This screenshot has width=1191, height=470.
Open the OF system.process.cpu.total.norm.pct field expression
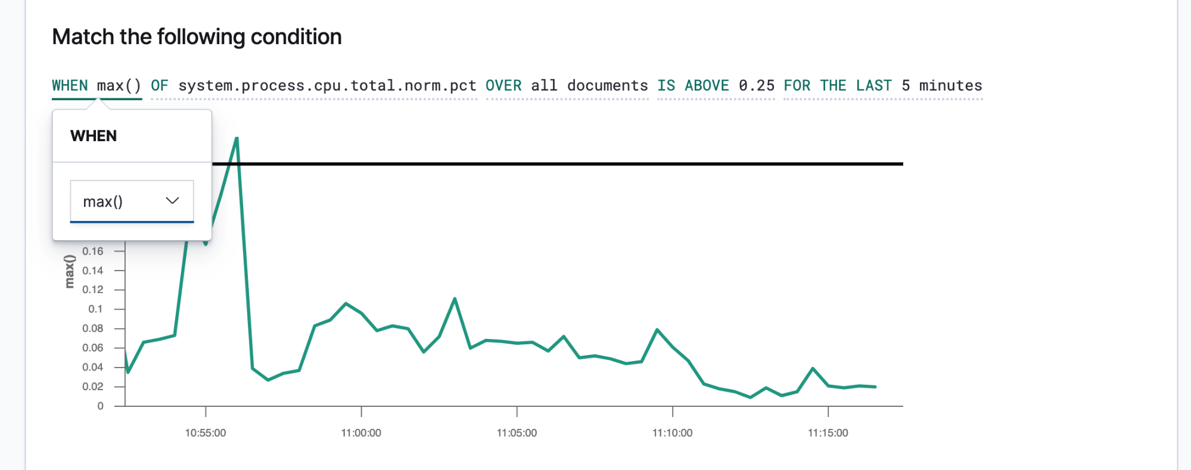click(313, 86)
